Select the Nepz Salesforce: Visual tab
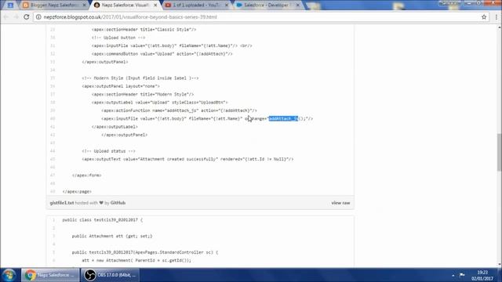Screen dimensions: 502x282 (x=125, y=5)
